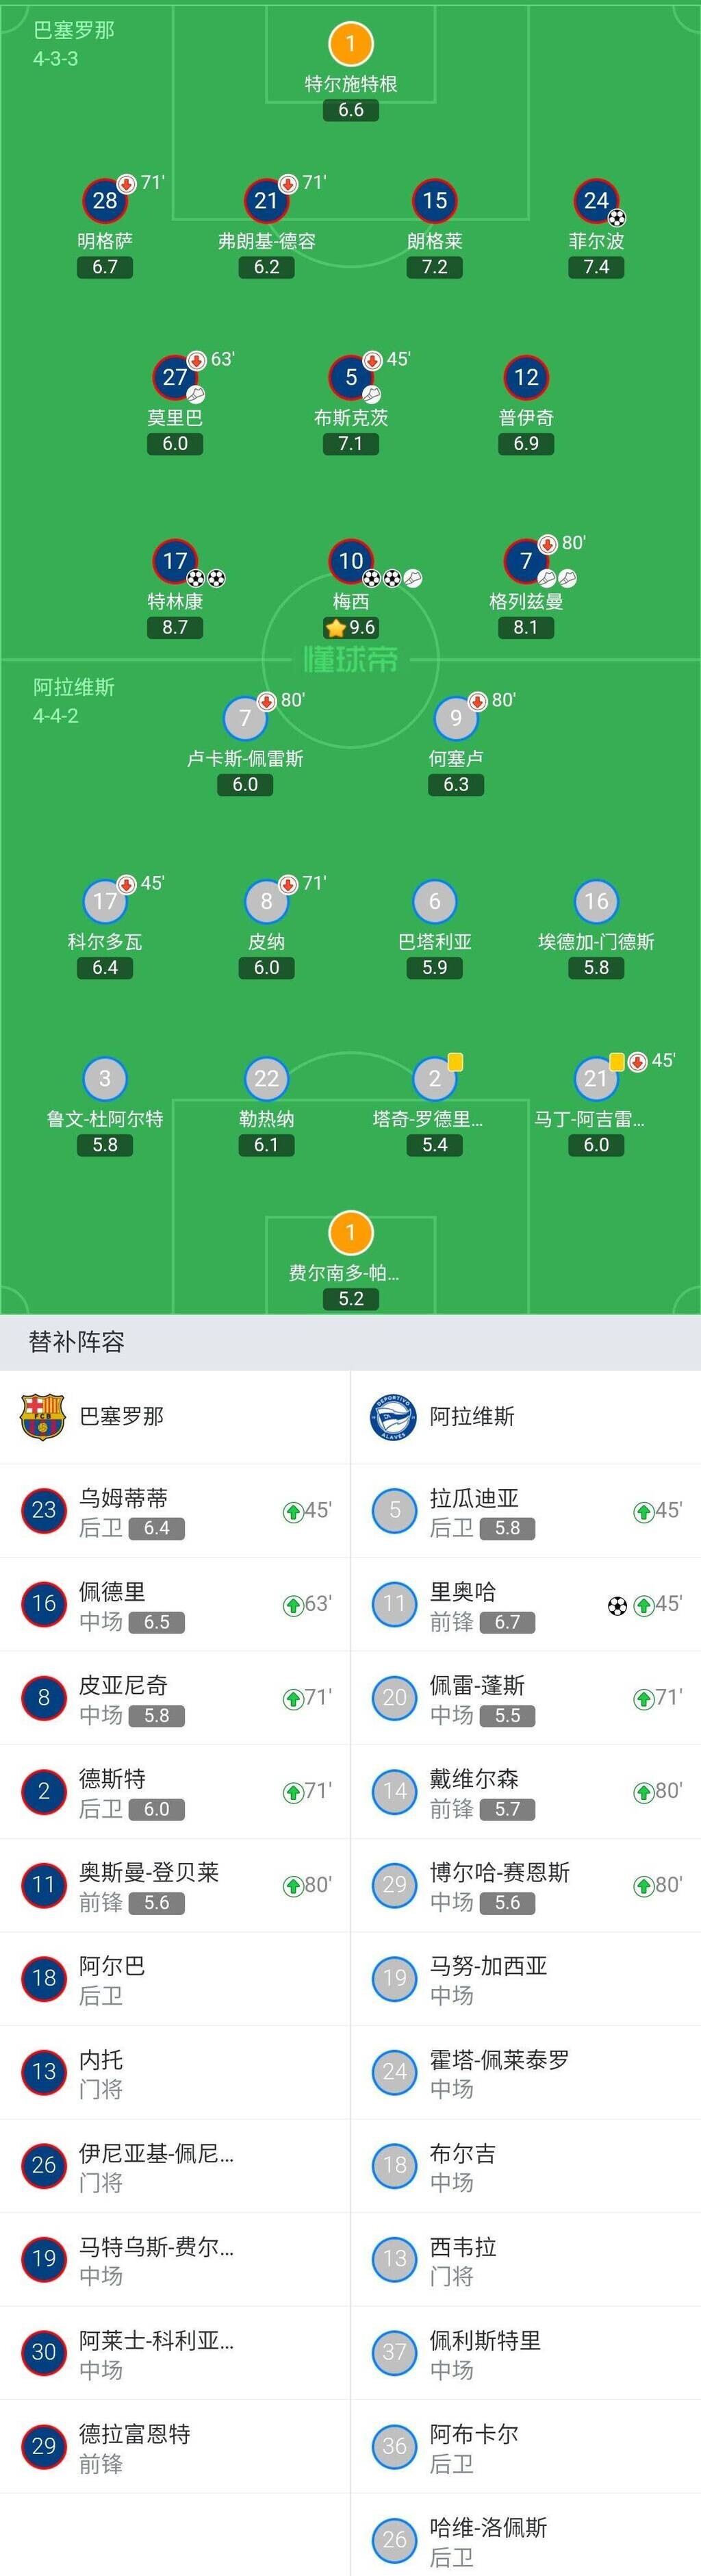This screenshot has height=2576, width=701.
Task: Open the Alavés club crest
Action: [x=393, y=1417]
